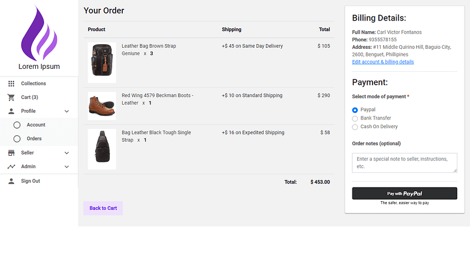Open Edit account & billing details link
Image resolution: width=470 pixels, height=267 pixels.
click(x=382, y=62)
